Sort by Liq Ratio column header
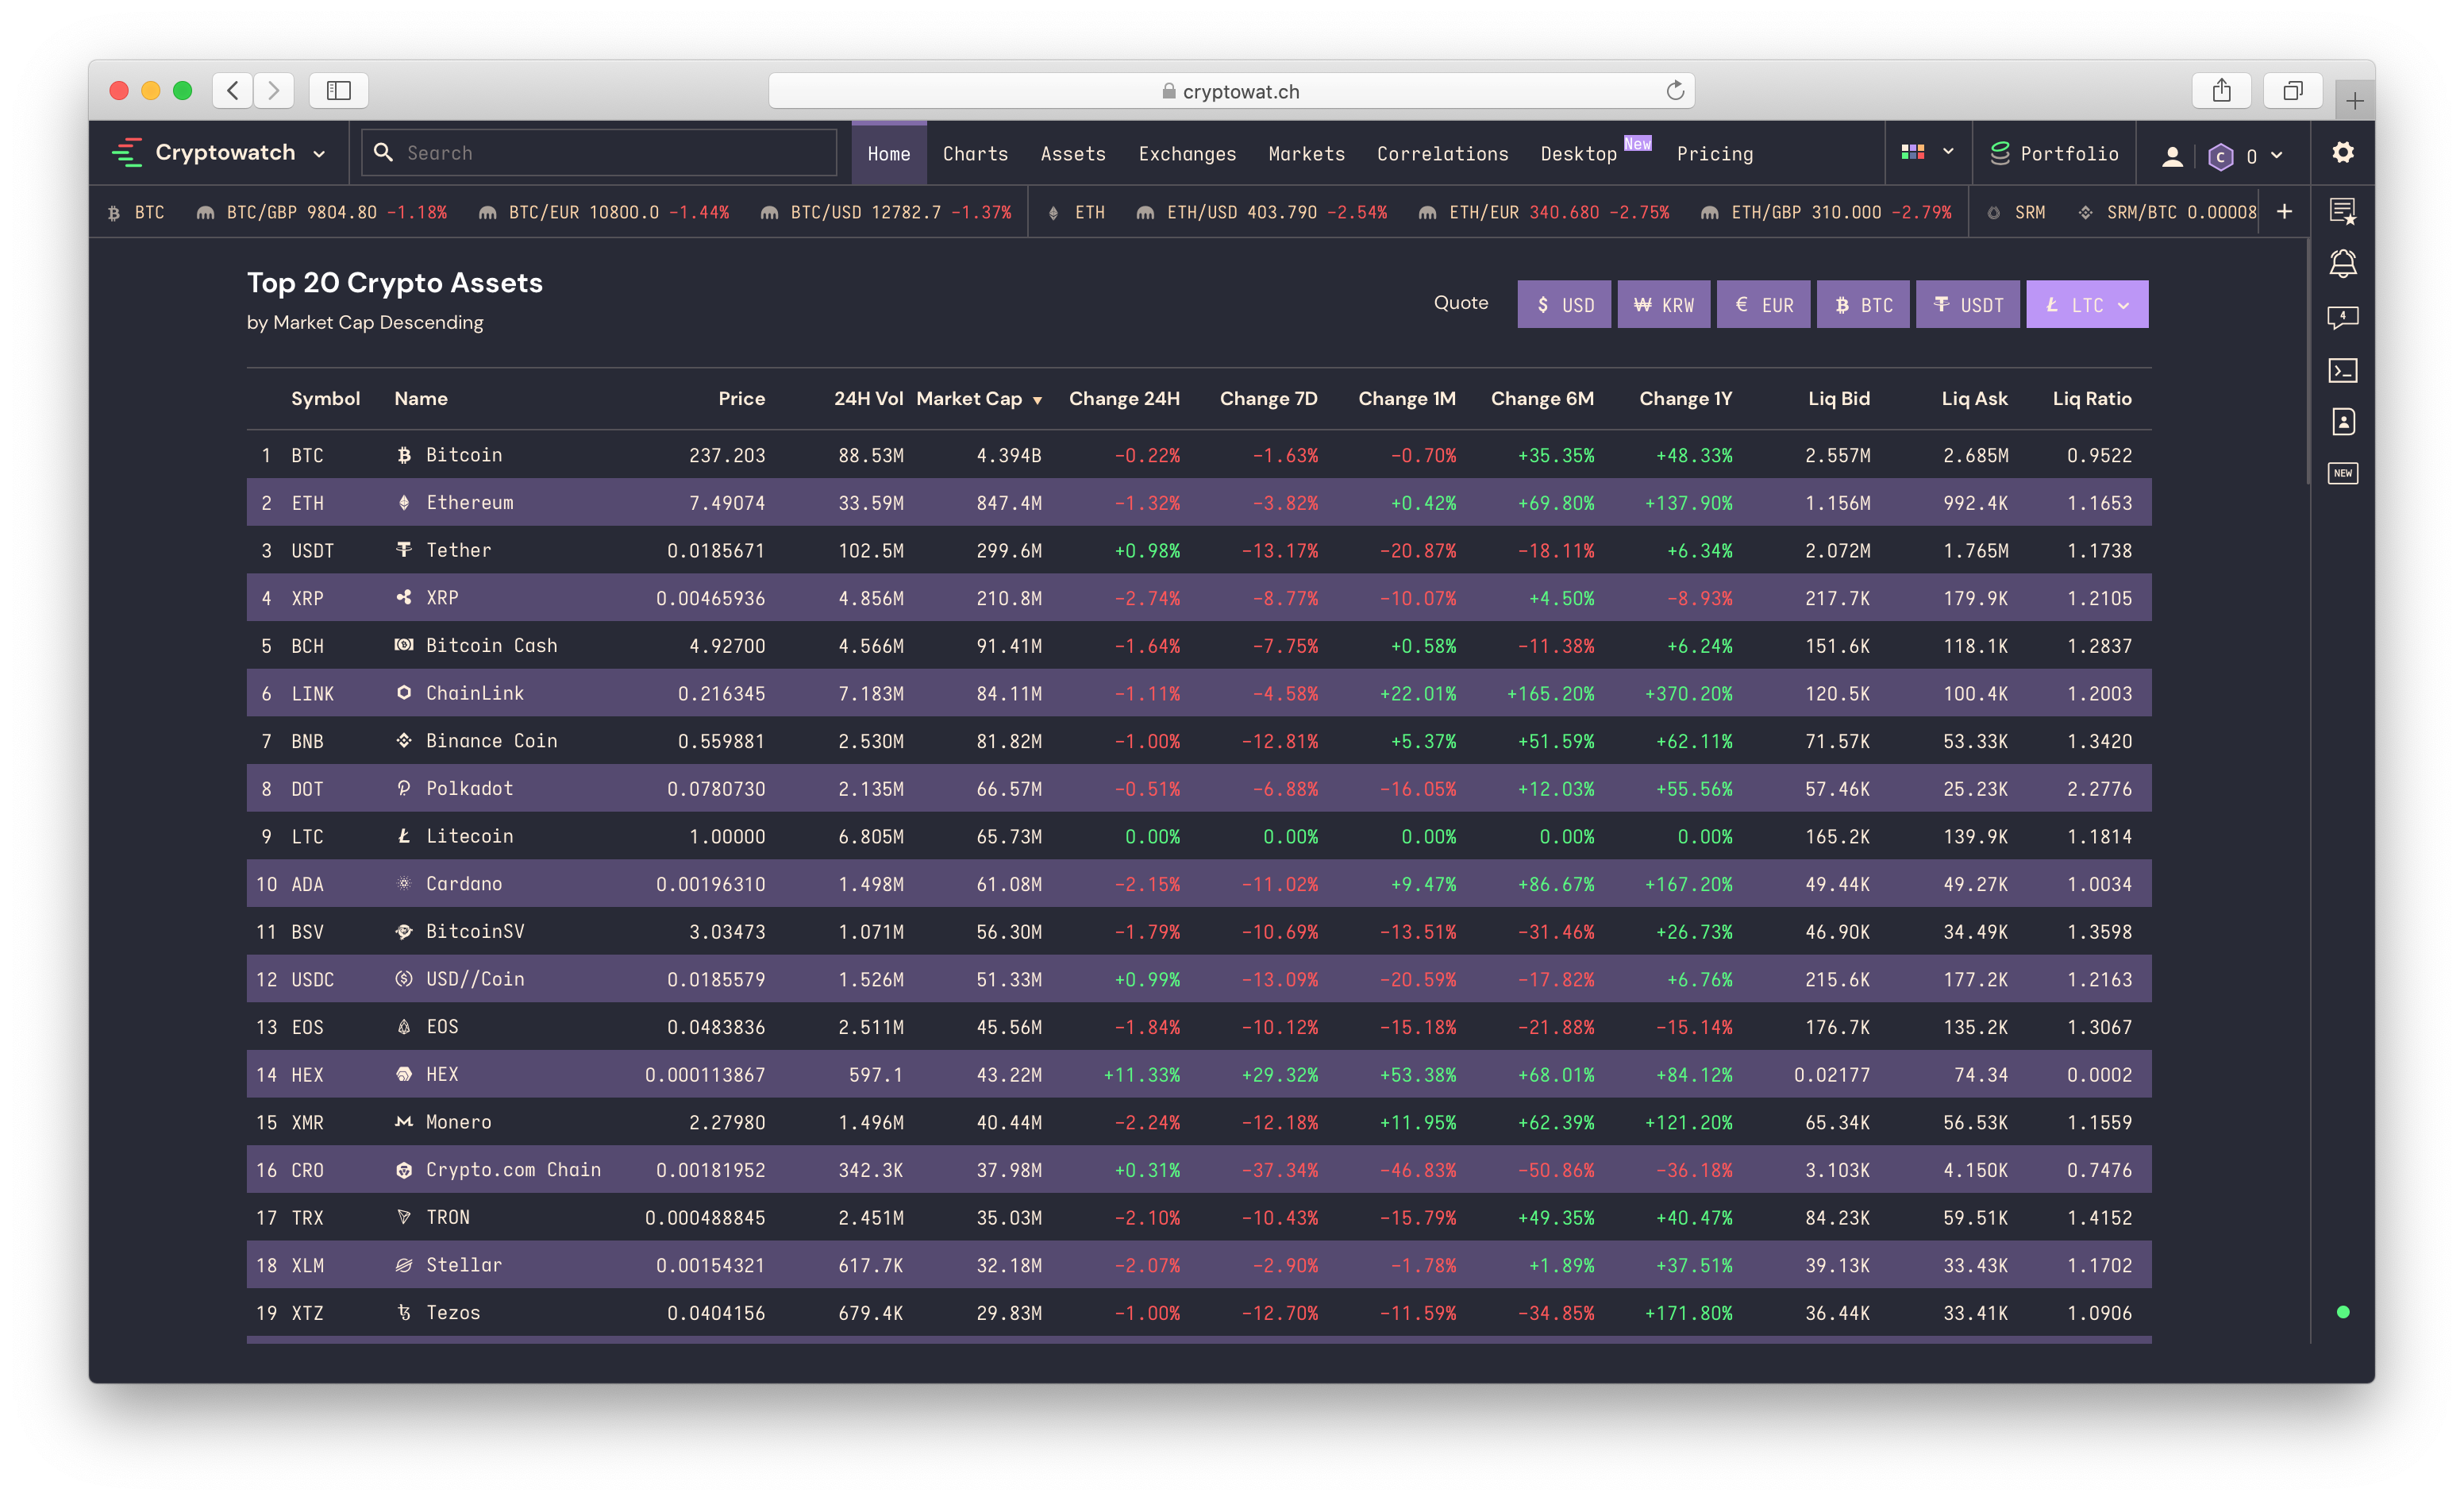 click(x=2092, y=398)
